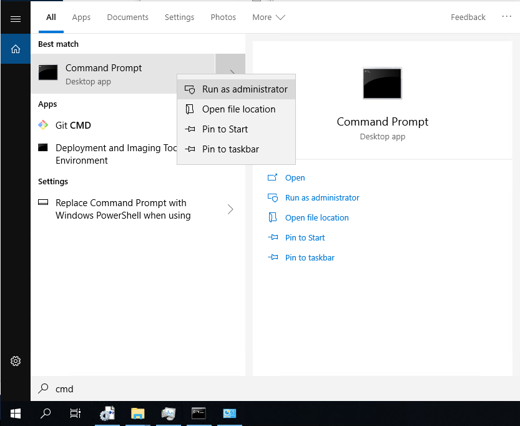Open the three-dot options menu
The height and width of the screenshot is (426, 520).
506,17
